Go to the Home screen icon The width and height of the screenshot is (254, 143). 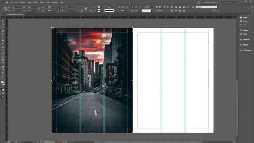7,2
